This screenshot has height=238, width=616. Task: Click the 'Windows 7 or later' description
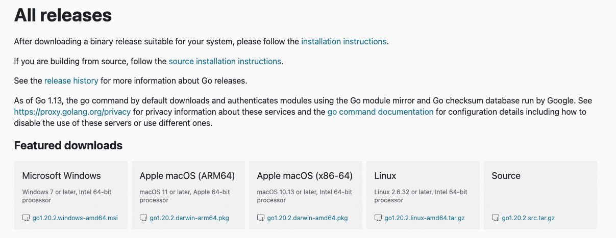point(67,196)
